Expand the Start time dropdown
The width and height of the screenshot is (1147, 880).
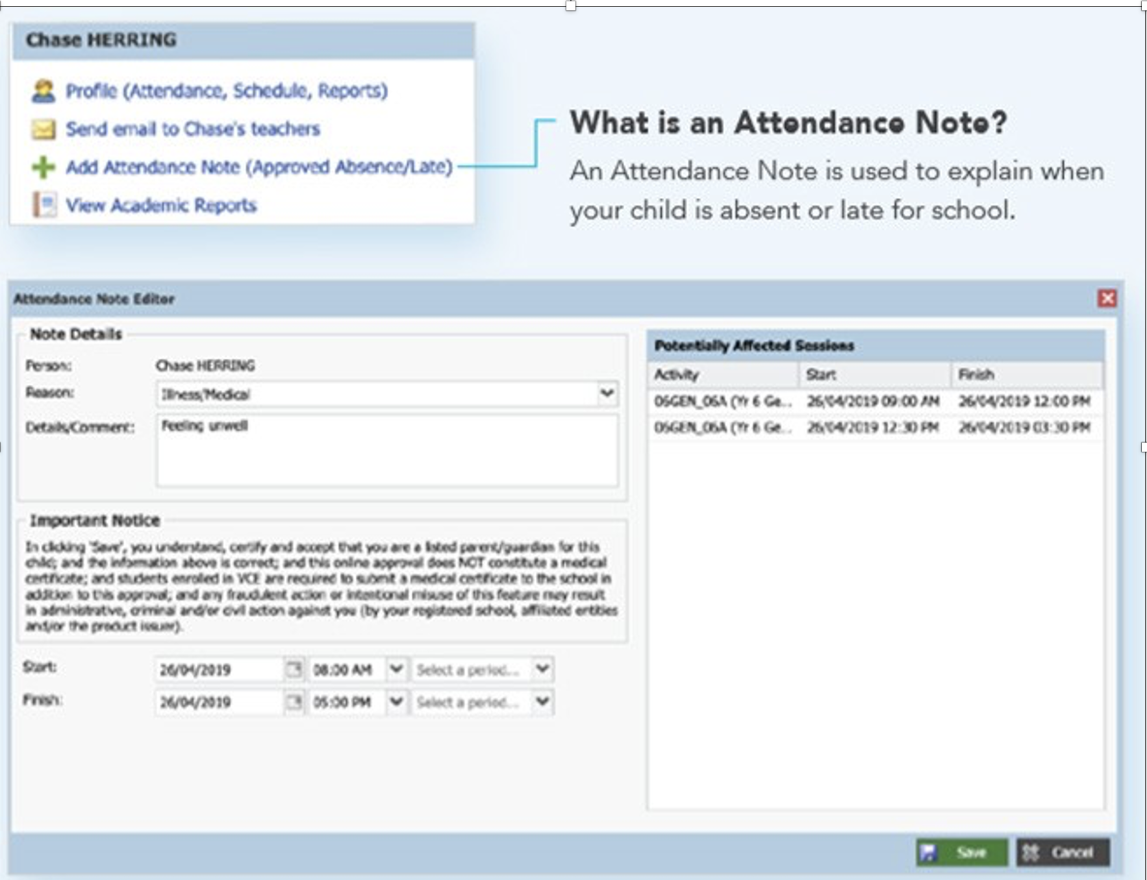tap(396, 669)
